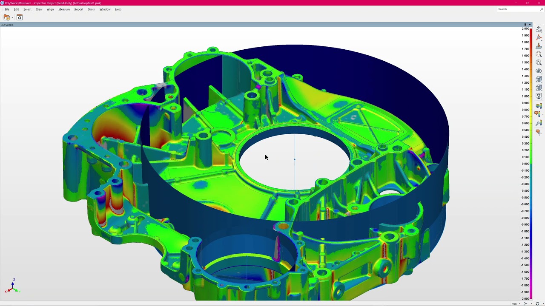Click the zoom-to-fit magnifier icon
The image size is (545, 306).
point(539,54)
